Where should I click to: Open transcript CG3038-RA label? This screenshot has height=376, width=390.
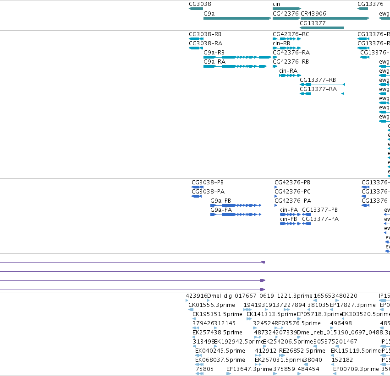205,43
